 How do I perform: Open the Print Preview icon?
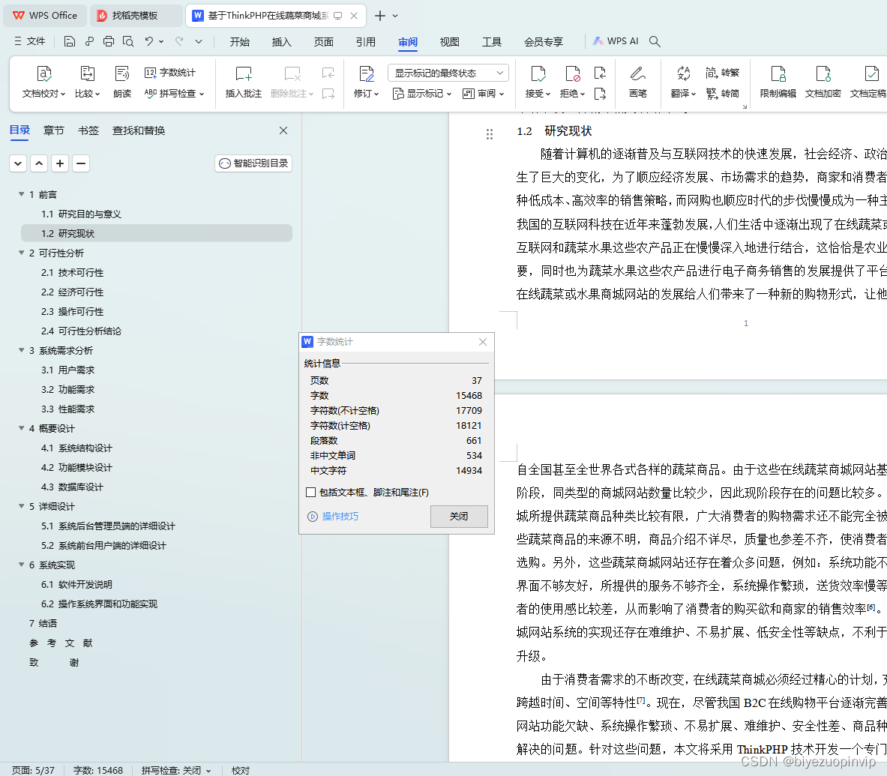coord(128,41)
